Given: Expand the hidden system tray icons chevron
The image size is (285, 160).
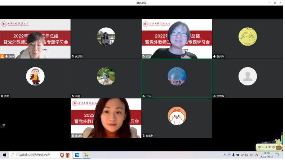Looking at the screenshot, I should (x=224, y=155).
